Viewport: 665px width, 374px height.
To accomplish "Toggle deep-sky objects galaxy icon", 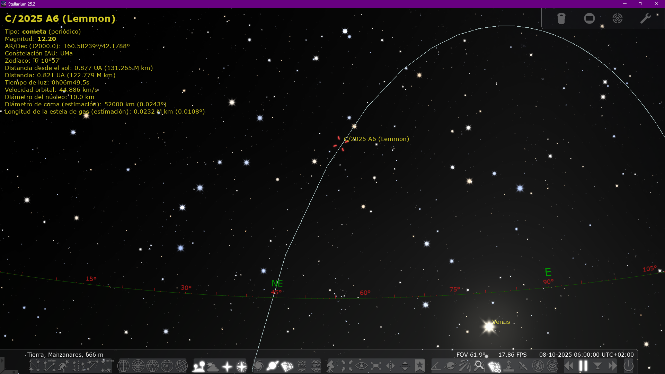I will point(258,366).
